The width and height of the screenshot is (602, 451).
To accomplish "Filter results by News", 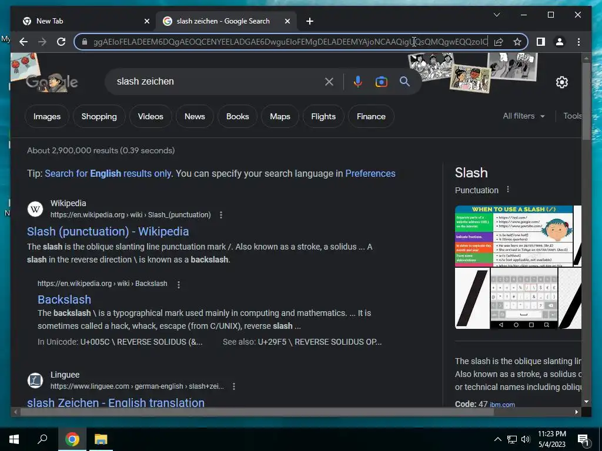I will [x=195, y=117].
